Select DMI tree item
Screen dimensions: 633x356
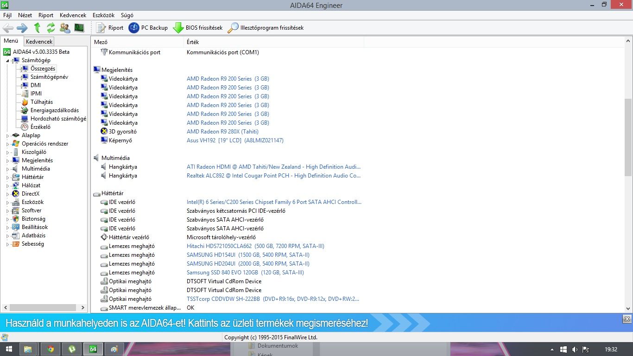[x=36, y=85]
